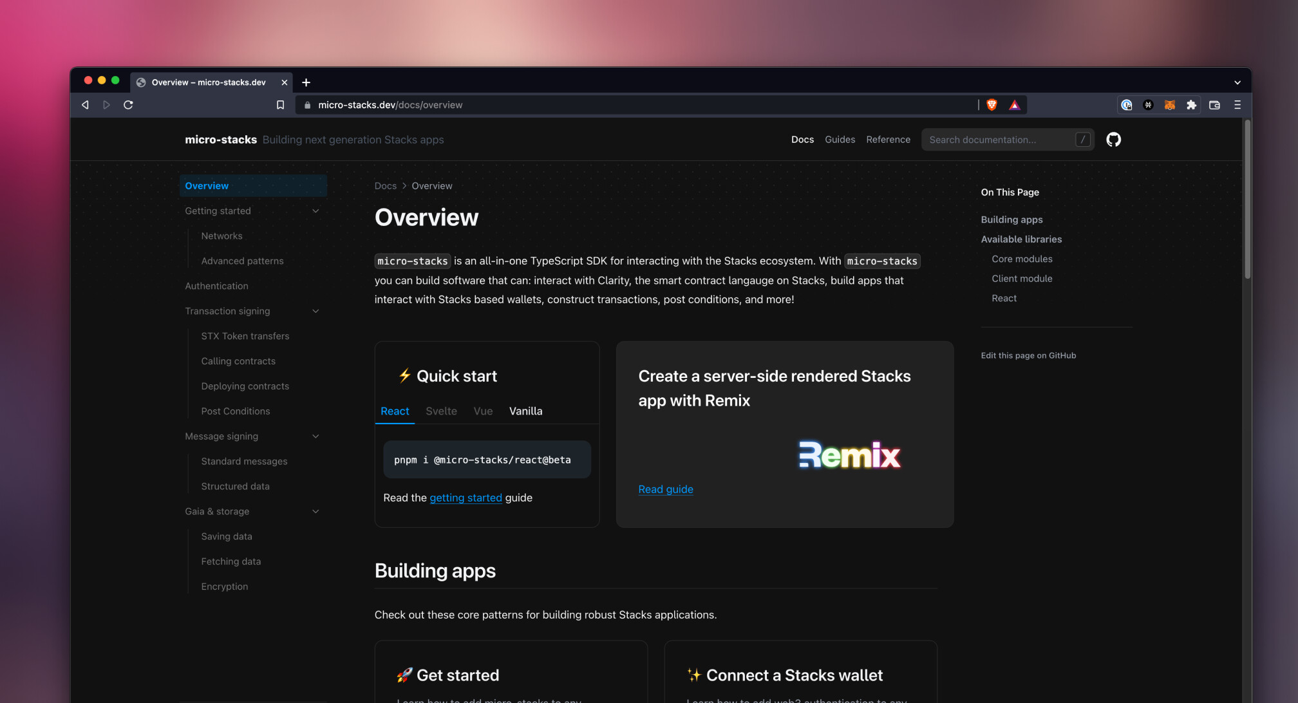Image resolution: width=1298 pixels, height=703 pixels.
Task: Open the tab search chevron
Action: [x=1237, y=82]
